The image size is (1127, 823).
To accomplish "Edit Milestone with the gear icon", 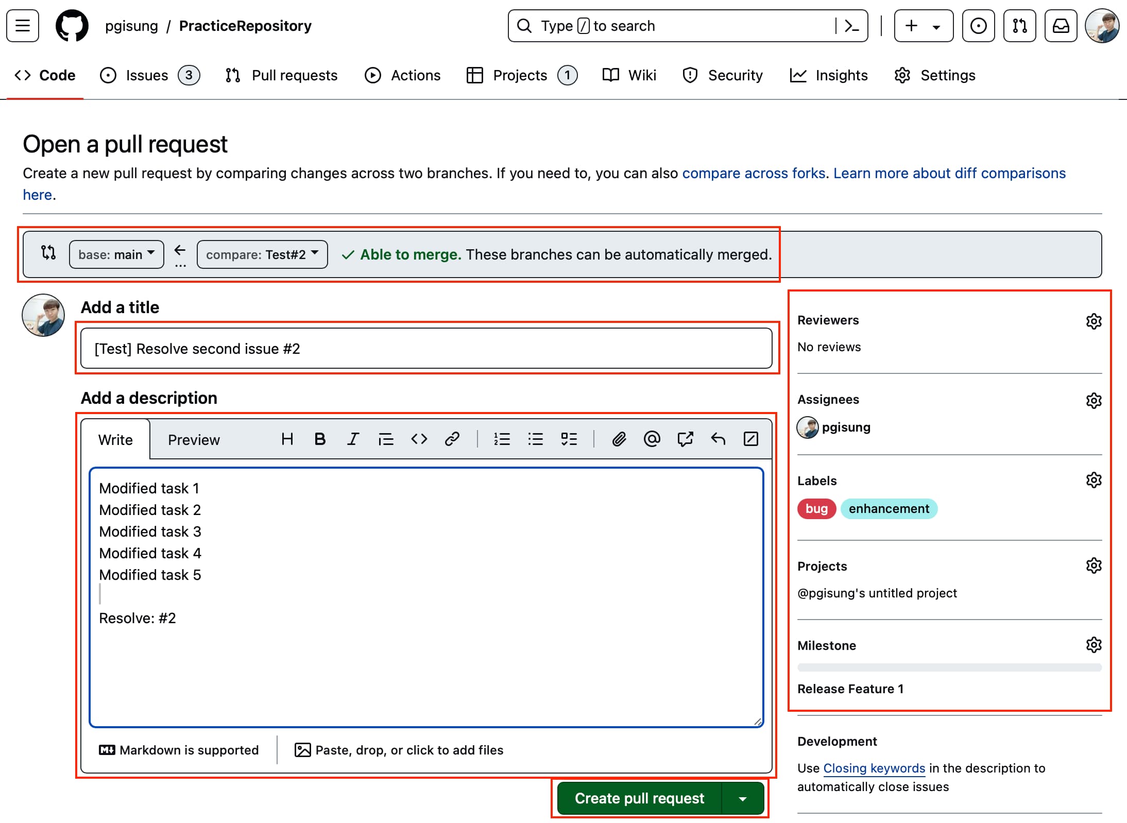I will coord(1094,645).
